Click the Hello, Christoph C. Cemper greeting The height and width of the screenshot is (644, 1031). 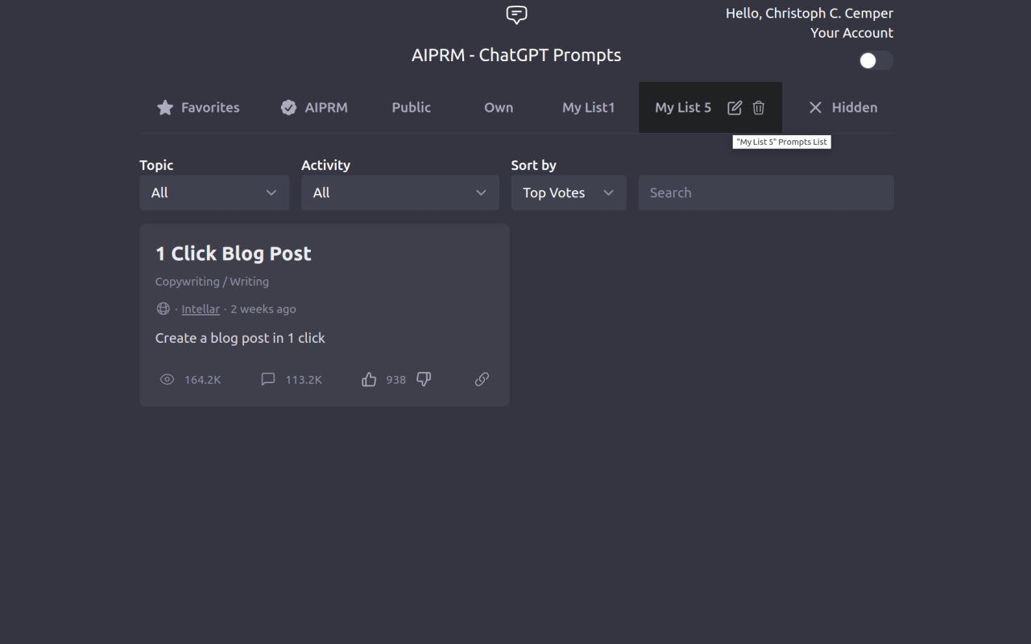[x=809, y=14]
